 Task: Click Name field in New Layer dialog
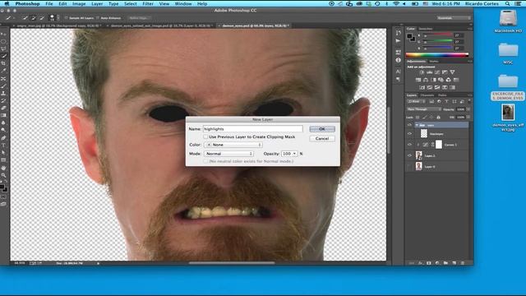click(x=253, y=129)
